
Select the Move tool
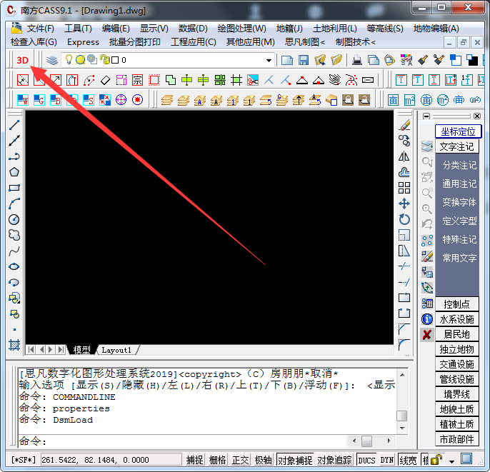coord(404,204)
